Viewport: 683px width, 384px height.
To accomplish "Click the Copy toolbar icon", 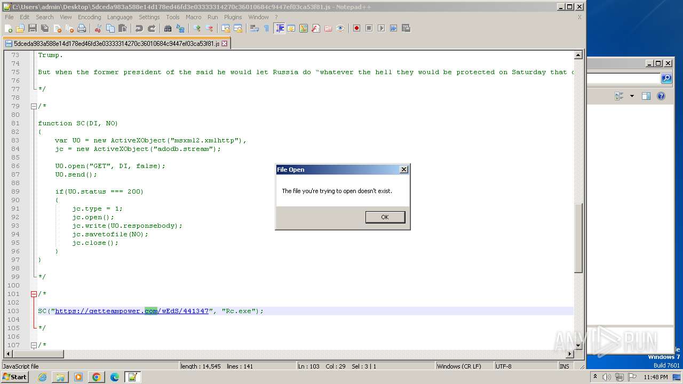I will coord(110,28).
